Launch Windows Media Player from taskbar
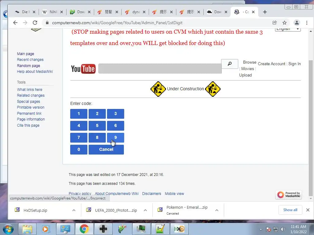 (x=46, y=229)
